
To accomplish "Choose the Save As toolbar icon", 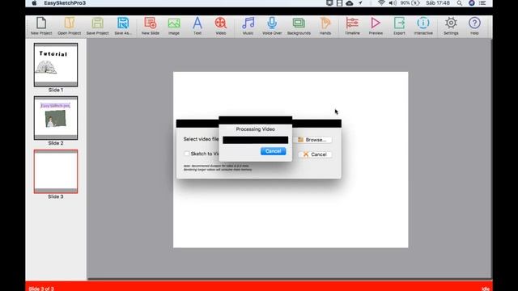I will [x=123, y=26].
